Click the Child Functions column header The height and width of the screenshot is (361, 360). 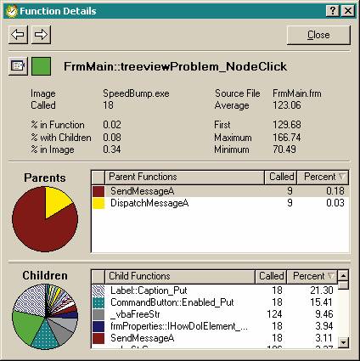click(180, 276)
